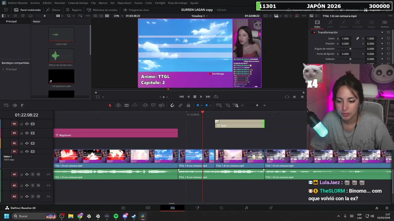Select the WippZoom clip on V3
The image size is (394, 221).
coord(116,133)
